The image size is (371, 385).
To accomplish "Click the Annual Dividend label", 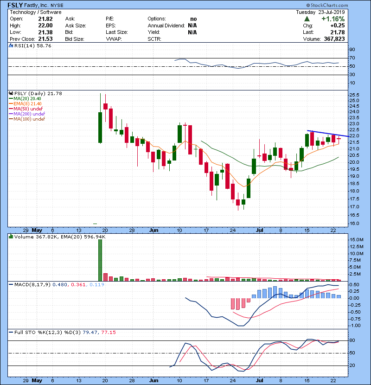I will pyautogui.click(x=166, y=26).
